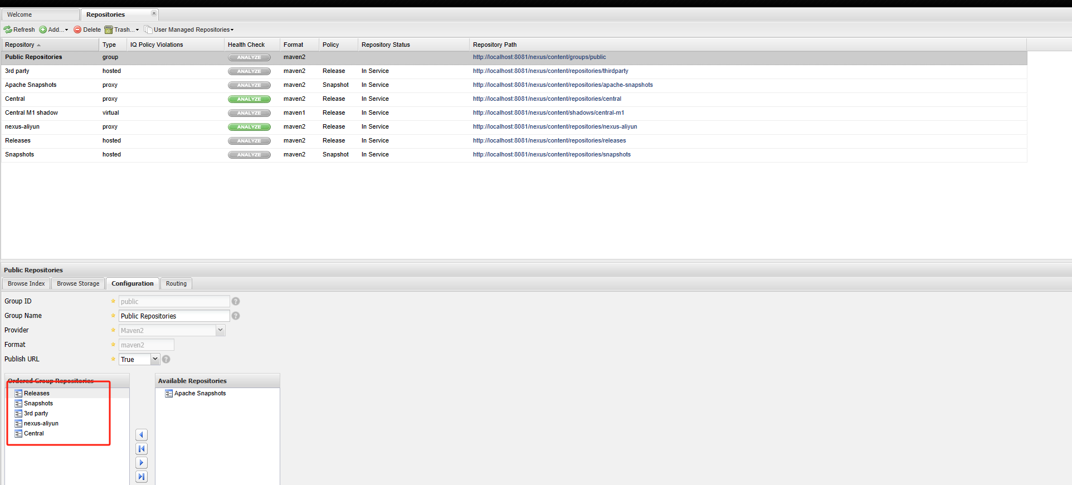Expand the User Managed Repositories menu
This screenshot has height=485, width=1072.
coord(189,30)
